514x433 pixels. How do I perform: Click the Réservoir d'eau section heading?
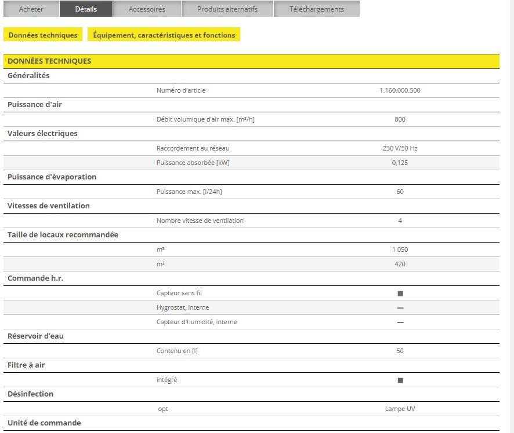35,336
